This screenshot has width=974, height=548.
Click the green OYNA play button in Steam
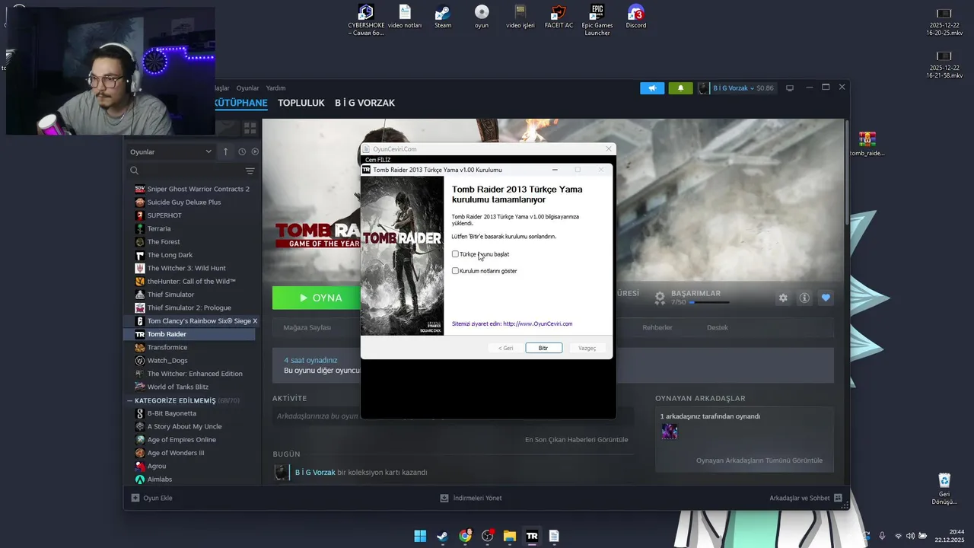click(320, 298)
